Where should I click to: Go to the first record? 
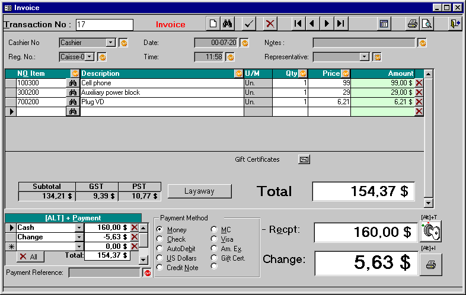tap(298, 24)
